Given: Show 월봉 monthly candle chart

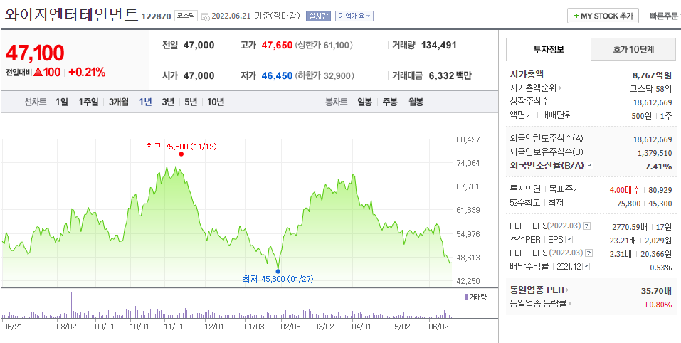Looking at the screenshot, I should [x=416, y=102].
